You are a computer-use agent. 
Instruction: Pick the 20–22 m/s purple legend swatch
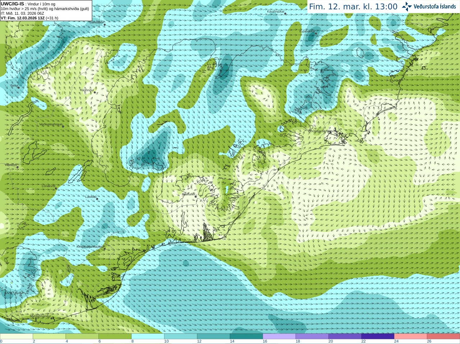[345, 336]
